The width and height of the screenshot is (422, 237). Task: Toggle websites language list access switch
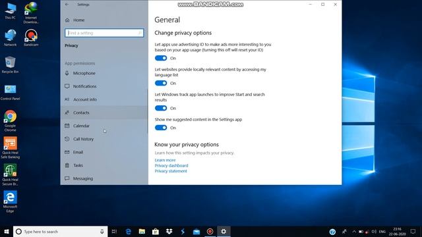coord(161,83)
